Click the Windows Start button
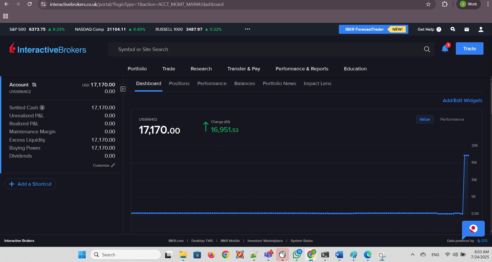Image resolution: width=492 pixels, height=262 pixels. tap(82, 255)
